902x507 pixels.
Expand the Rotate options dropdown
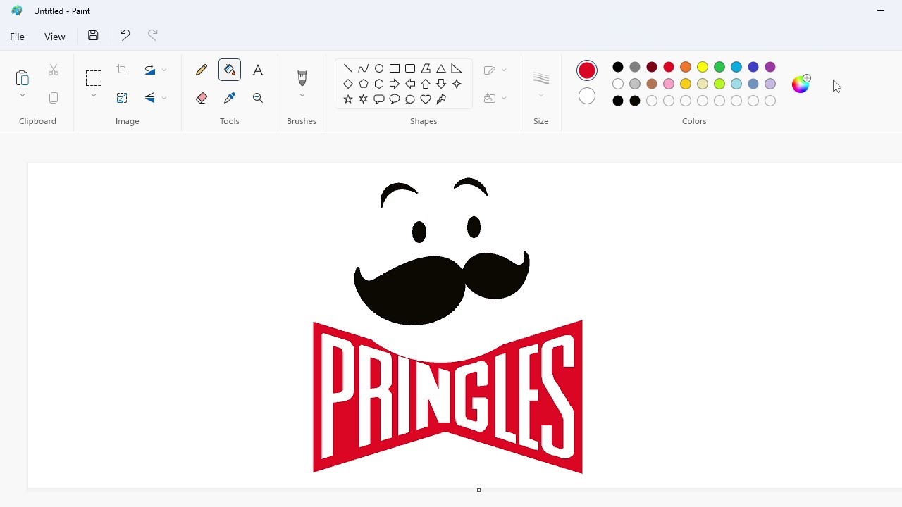(x=164, y=70)
